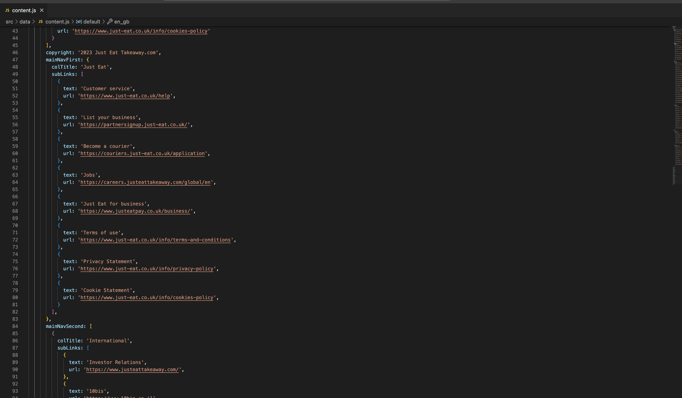682x398 pixels.
Task: Click the breadcrumb chevron after default
Action: tap(103, 22)
